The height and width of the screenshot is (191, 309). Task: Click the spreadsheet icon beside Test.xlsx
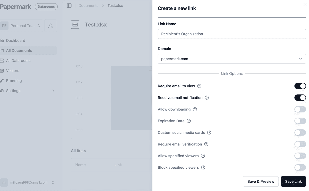point(75,25)
